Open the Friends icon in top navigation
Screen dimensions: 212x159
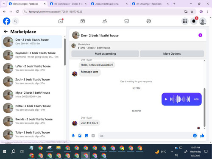105,21
